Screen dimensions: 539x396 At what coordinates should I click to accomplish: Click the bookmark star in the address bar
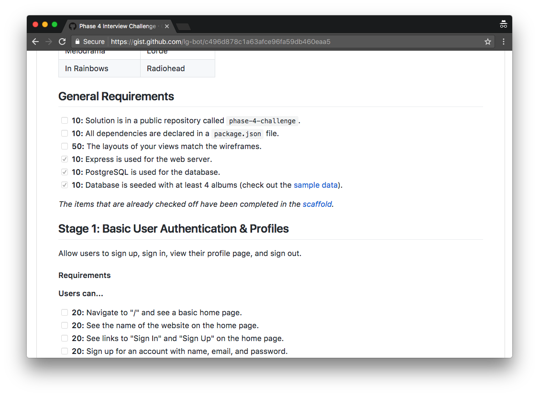coord(487,42)
